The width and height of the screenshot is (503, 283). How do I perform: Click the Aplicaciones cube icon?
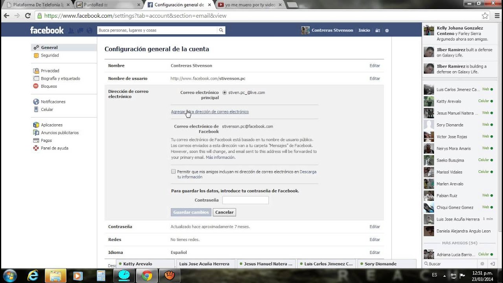(36, 125)
